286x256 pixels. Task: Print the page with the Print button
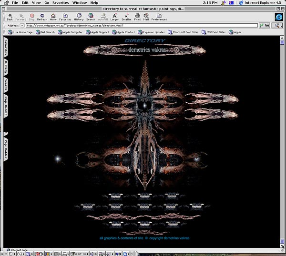137,17
